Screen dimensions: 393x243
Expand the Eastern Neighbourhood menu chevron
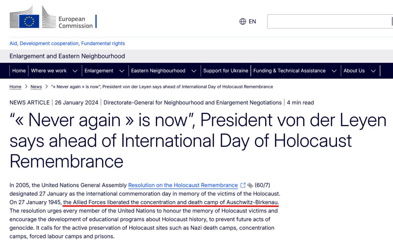click(x=194, y=71)
